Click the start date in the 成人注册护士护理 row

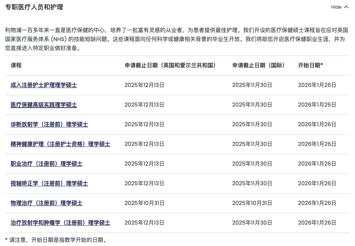pyautogui.click(x=317, y=85)
